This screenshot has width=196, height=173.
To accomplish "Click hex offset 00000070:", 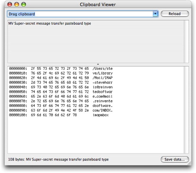I will click(18, 101).
